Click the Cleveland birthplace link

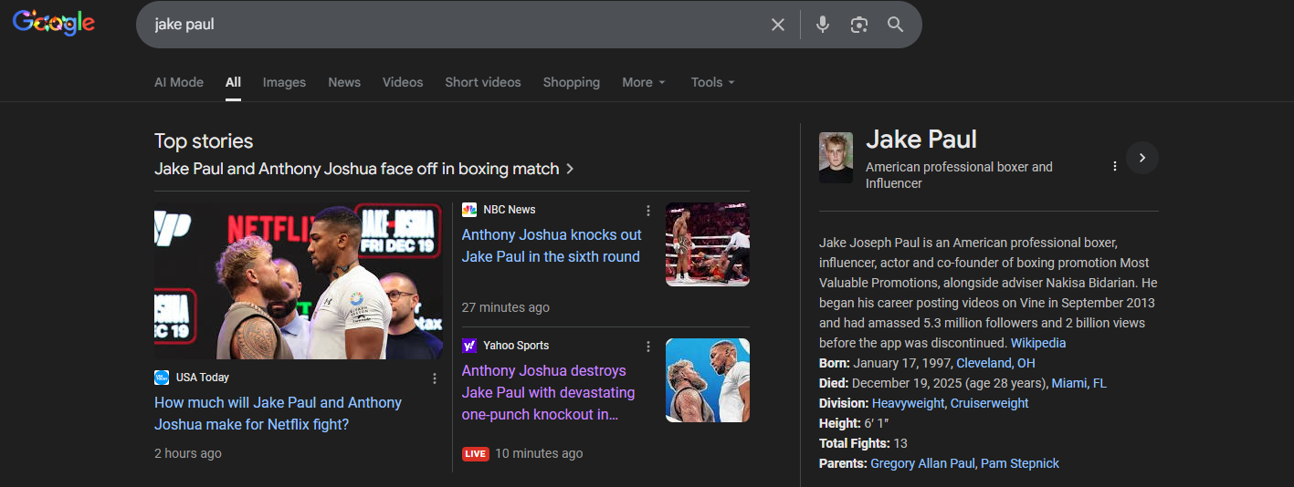[984, 363]
